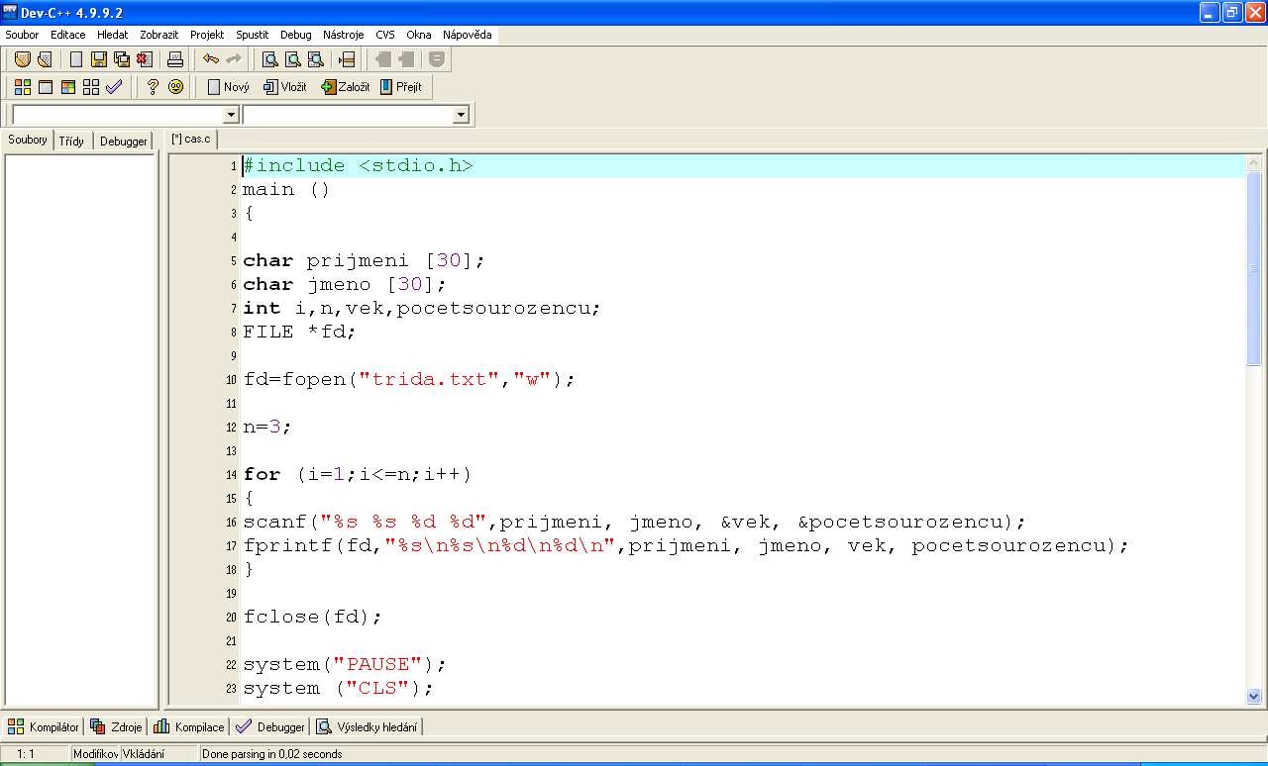Viewport: 1268px width, 766px height.
Task: Click the Compile and Run icon
Action: [x=68, y=87]
